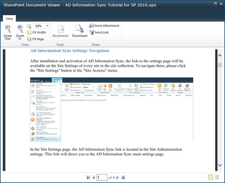Image resolution: width=225 pixels, height=183 pixels.
Task: Go to the previous page
Action: pos(94,178)
